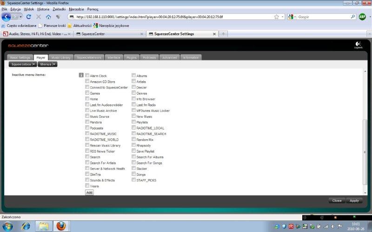Check the Alarm Clock checkbox
This screenshot has height=232, width=372.
87,75
